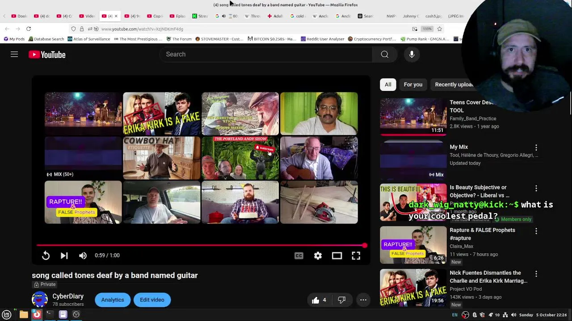Open the Rapture & FALSE Prophets sidebar title

click(482, 234)
